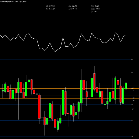Select the 55 price axis label
This screenshot has height=139, width=139.
[132, 105]
